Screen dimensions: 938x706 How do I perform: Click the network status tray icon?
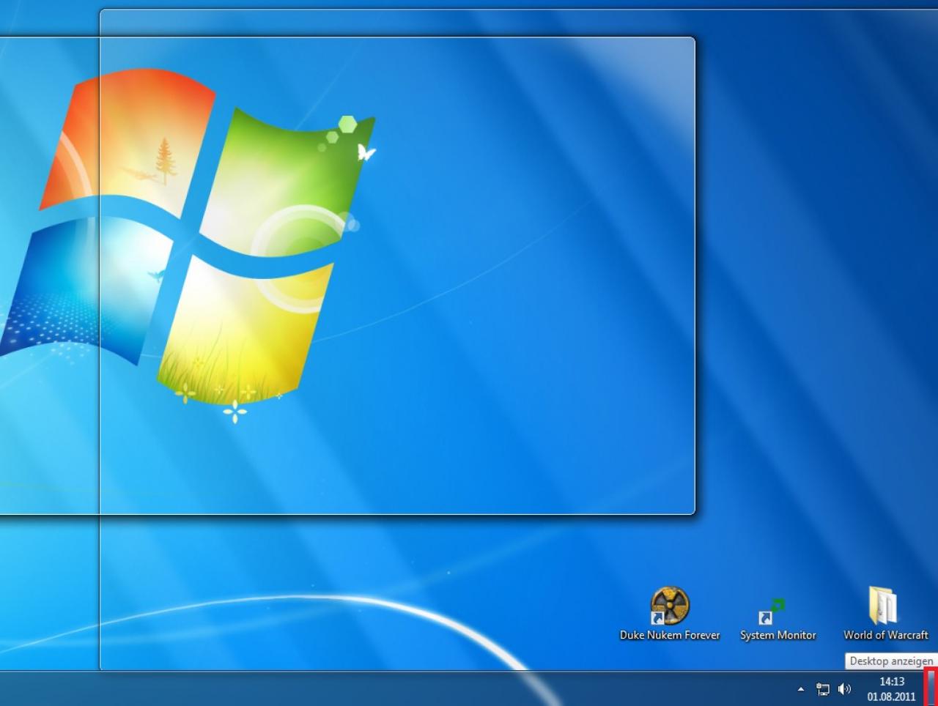point(823,689)
